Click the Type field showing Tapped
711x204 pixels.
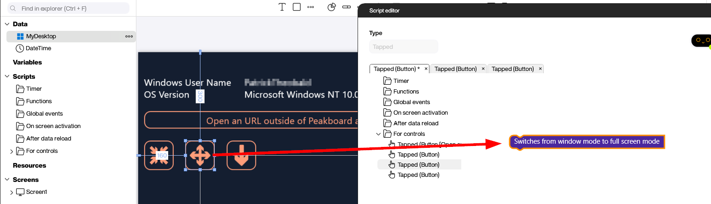click(404, 47)
